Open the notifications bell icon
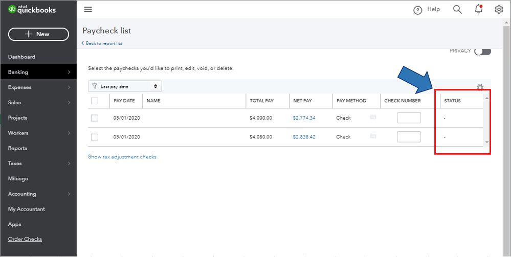 tap(479, 9)
